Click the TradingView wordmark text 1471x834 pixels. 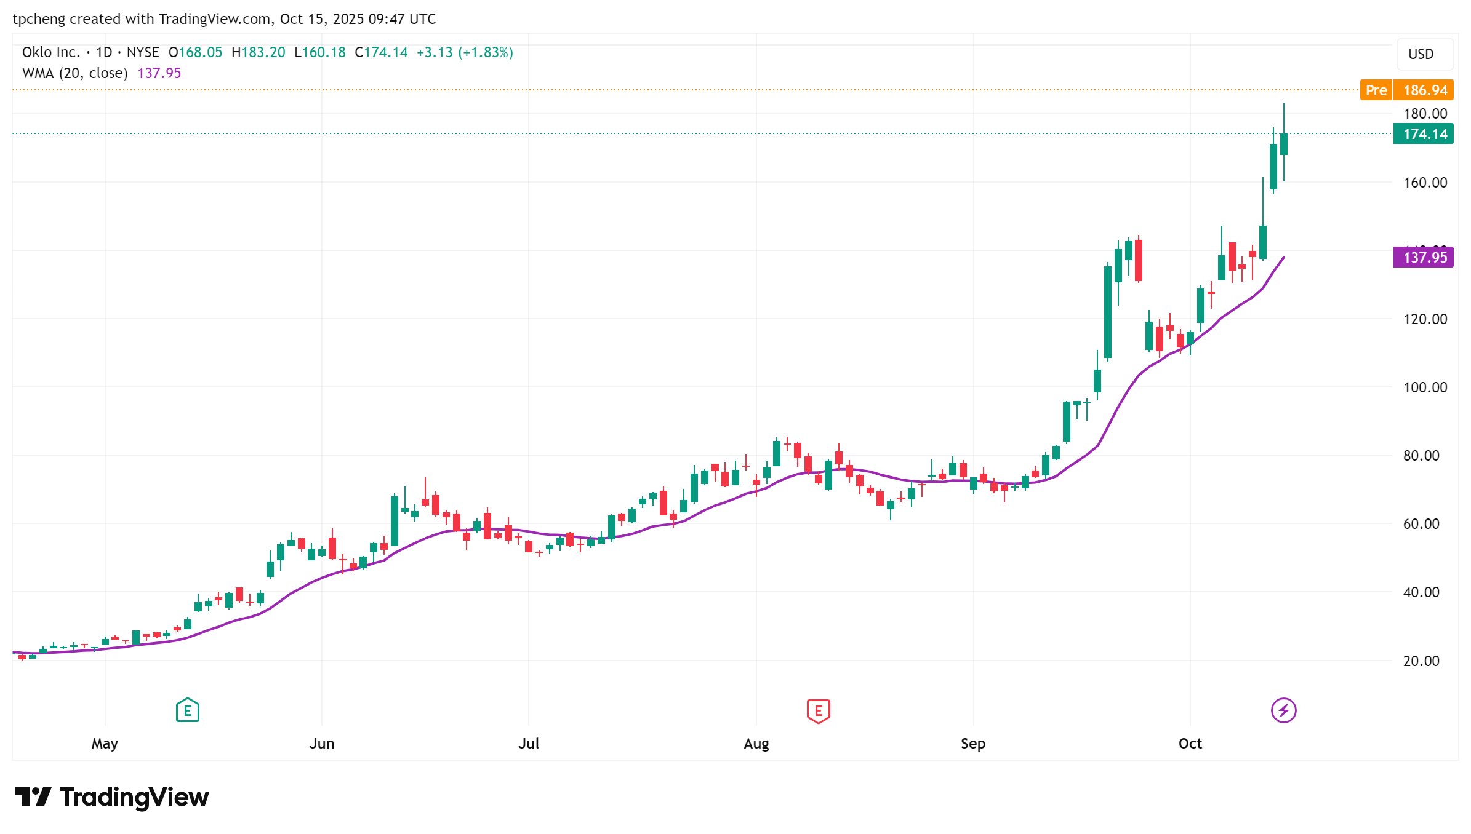(134, 797)
